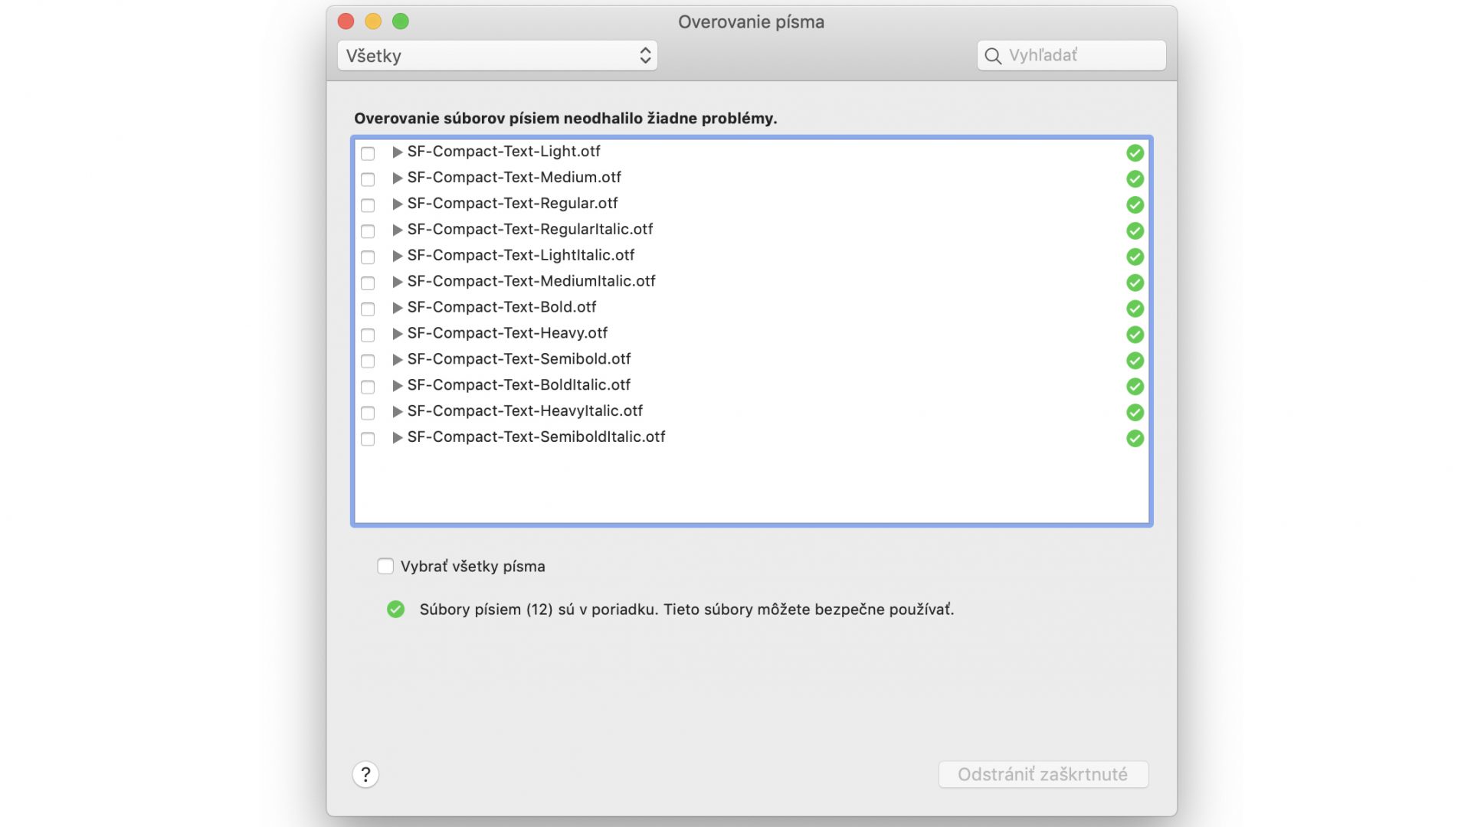Select the SF-Compact-Text-SemiboldItalic.otf file name

tap(536, 437)
